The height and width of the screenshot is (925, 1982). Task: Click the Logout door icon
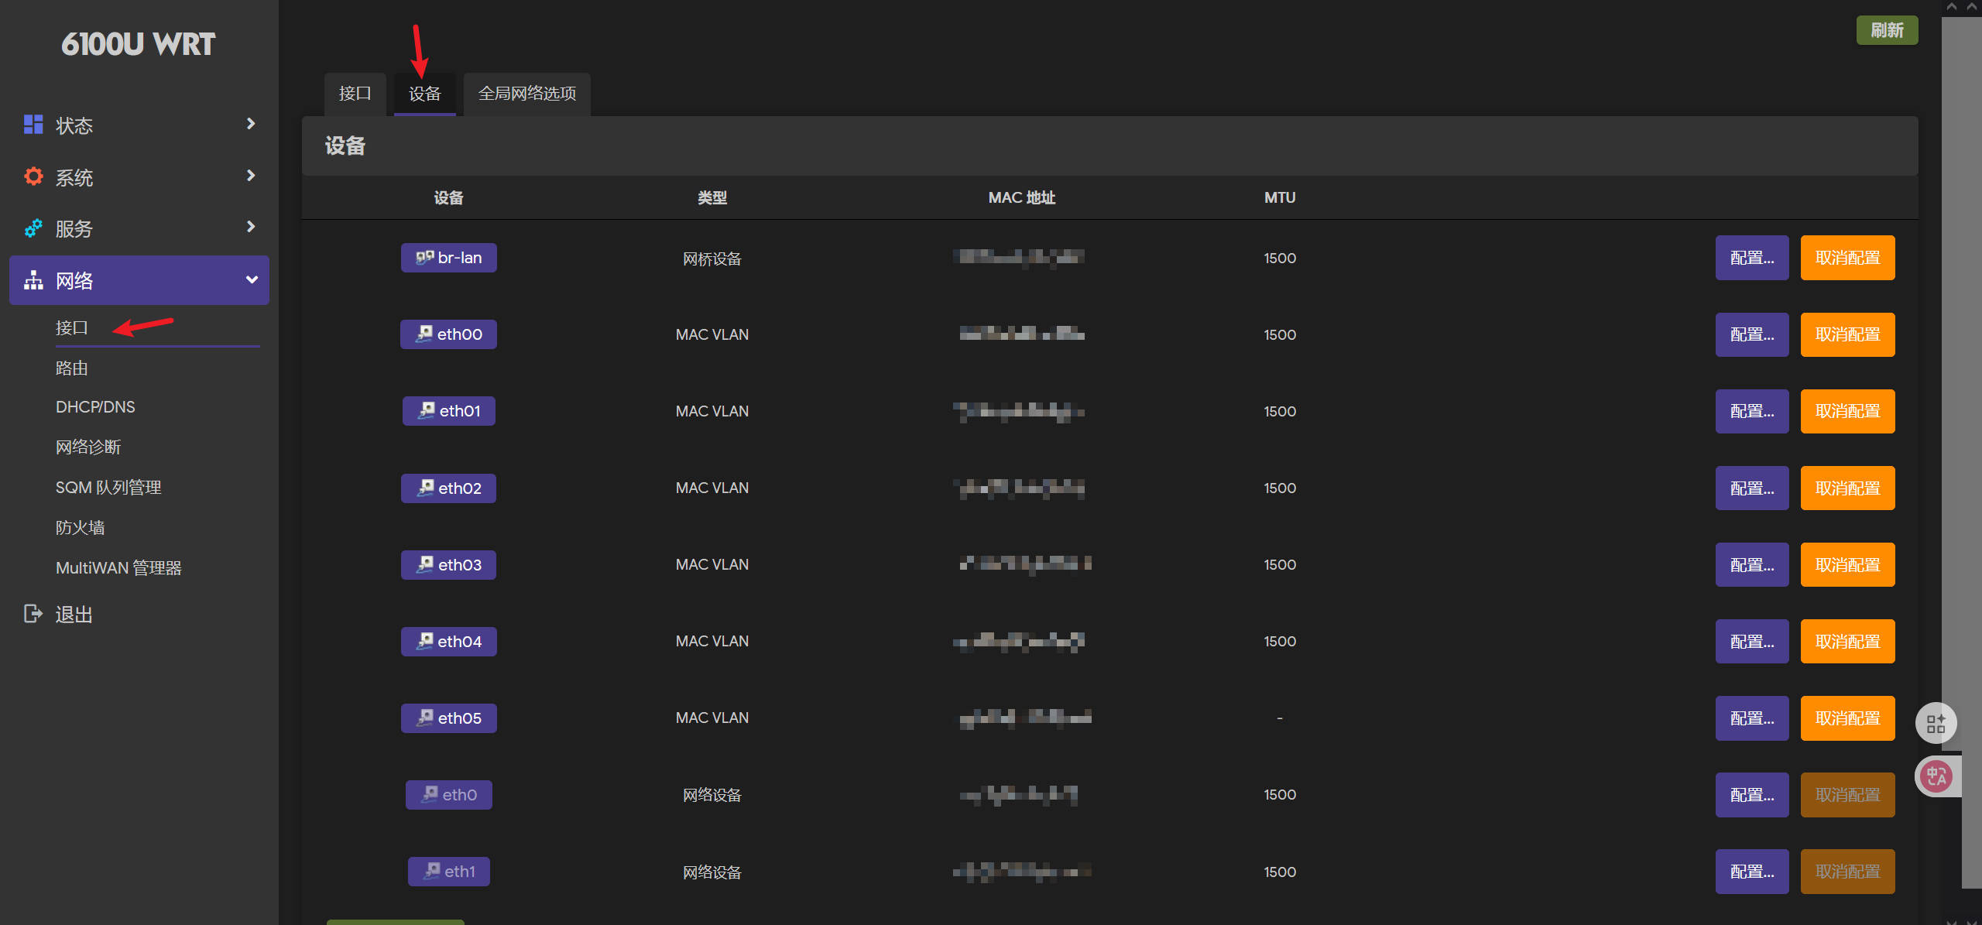[33, 614]
